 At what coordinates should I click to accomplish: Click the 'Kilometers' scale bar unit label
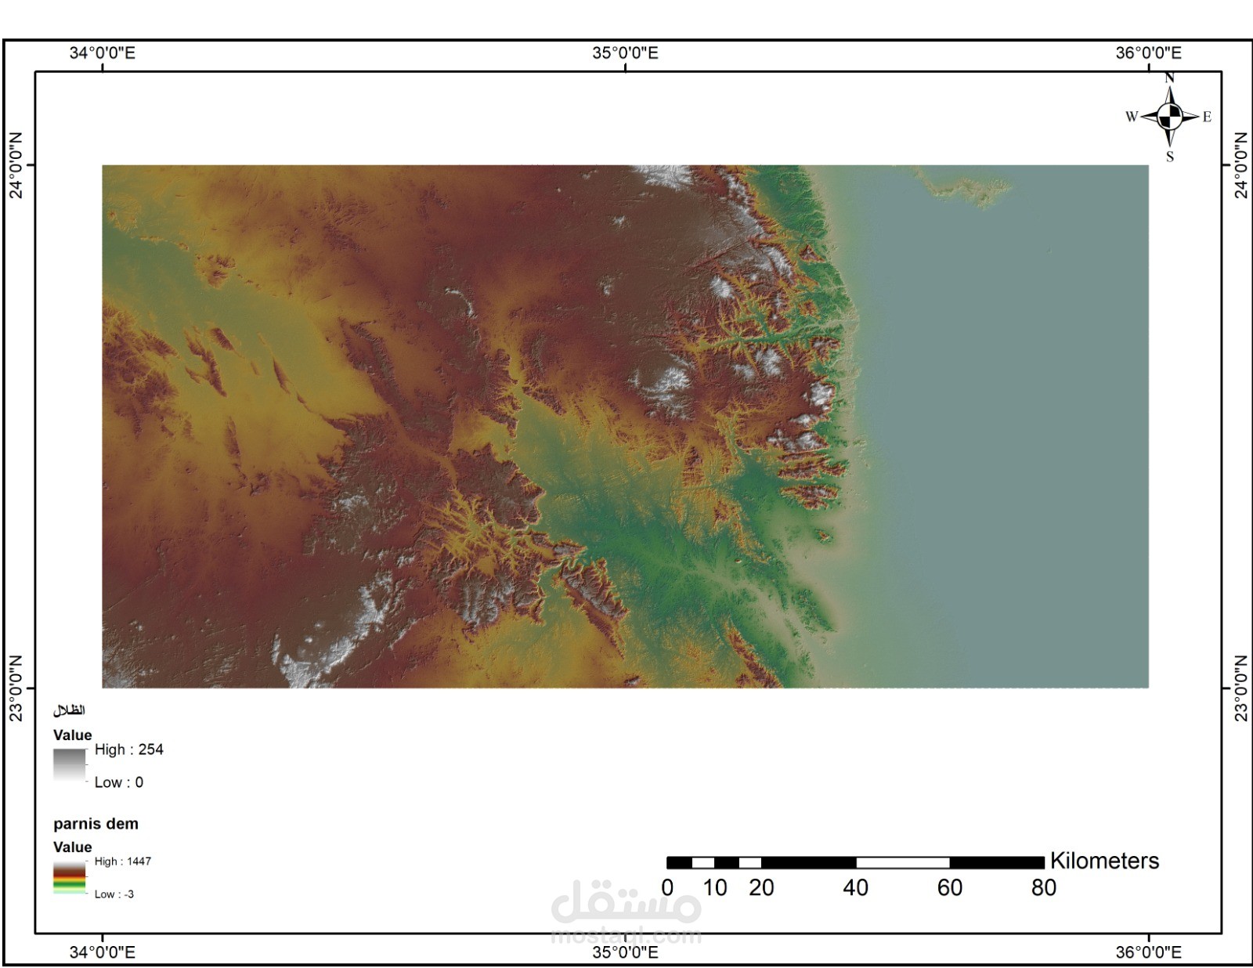[1104, 861]
